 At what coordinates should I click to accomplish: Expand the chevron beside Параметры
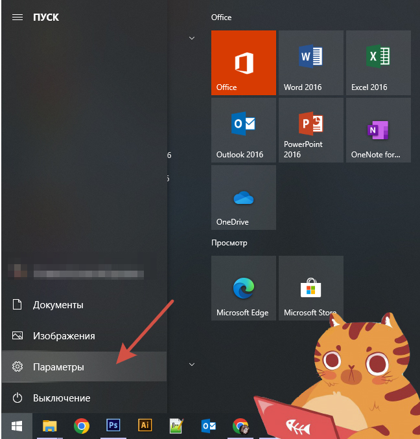pyautogui.click(x=191, y=365)
